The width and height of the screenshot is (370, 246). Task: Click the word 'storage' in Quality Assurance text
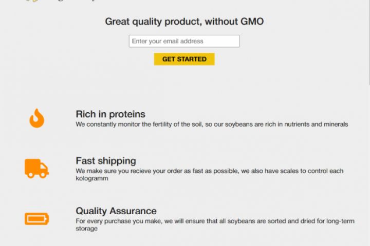click(x=87, y=229)
